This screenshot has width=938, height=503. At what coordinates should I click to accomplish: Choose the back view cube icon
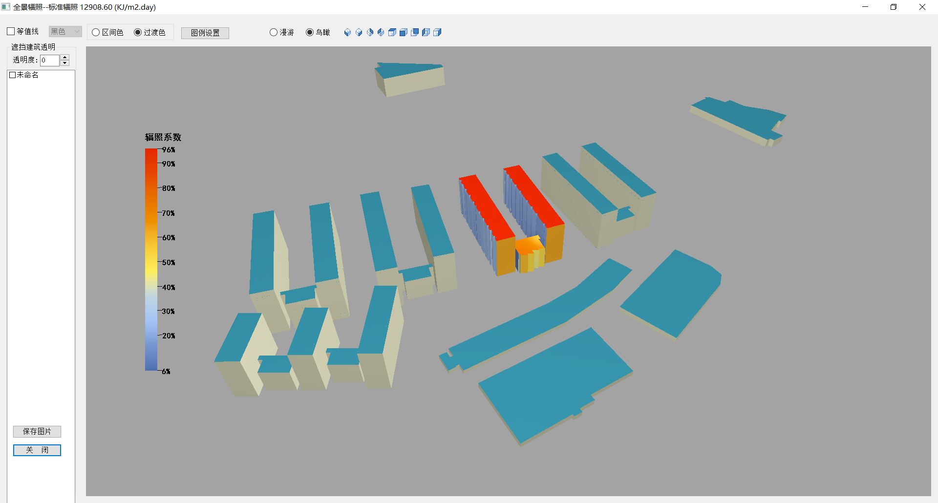(415, 32)
